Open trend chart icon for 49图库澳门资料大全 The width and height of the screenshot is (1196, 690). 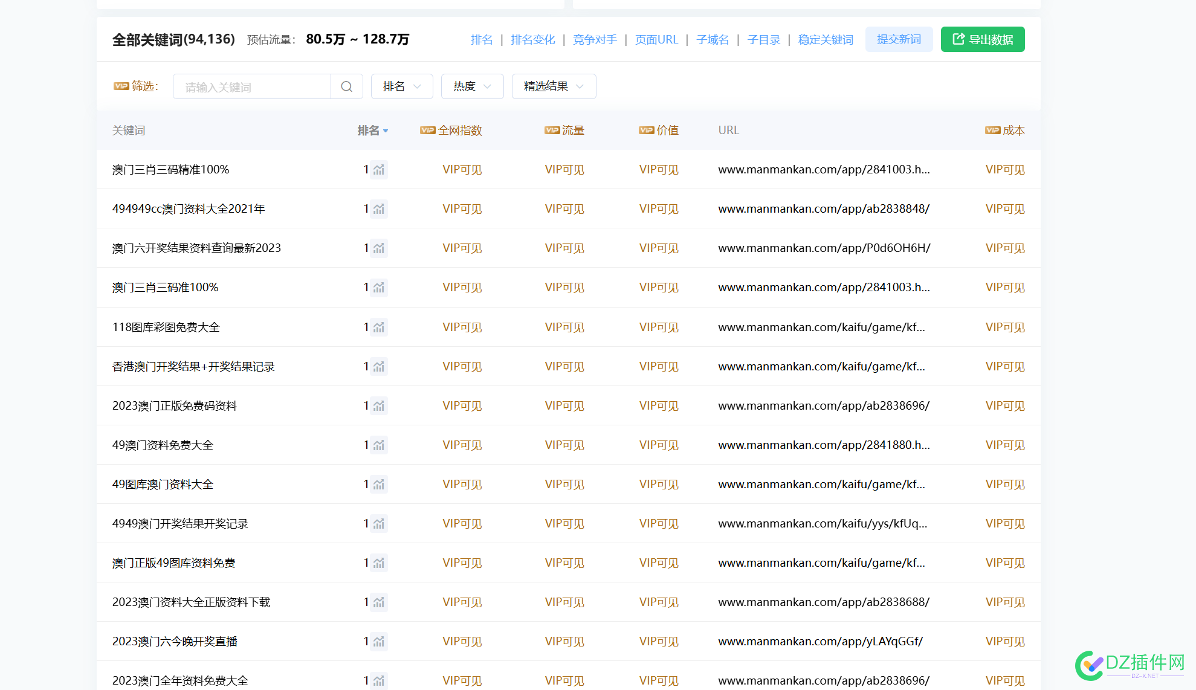click(x=379, y=485)
